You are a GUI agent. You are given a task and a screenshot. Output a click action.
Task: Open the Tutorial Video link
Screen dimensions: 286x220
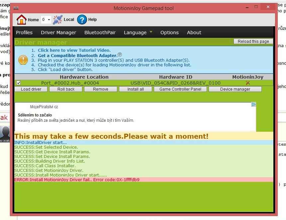pyautogui.click(x=74, y=50)
